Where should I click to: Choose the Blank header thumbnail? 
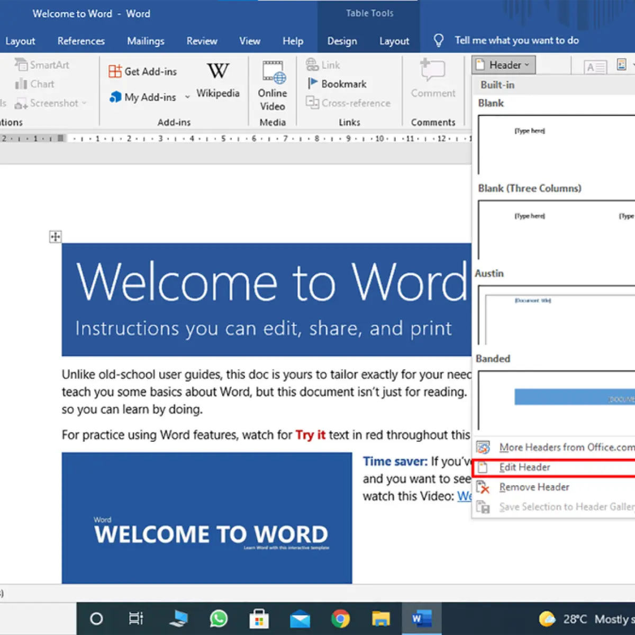(x=556, y=144)
